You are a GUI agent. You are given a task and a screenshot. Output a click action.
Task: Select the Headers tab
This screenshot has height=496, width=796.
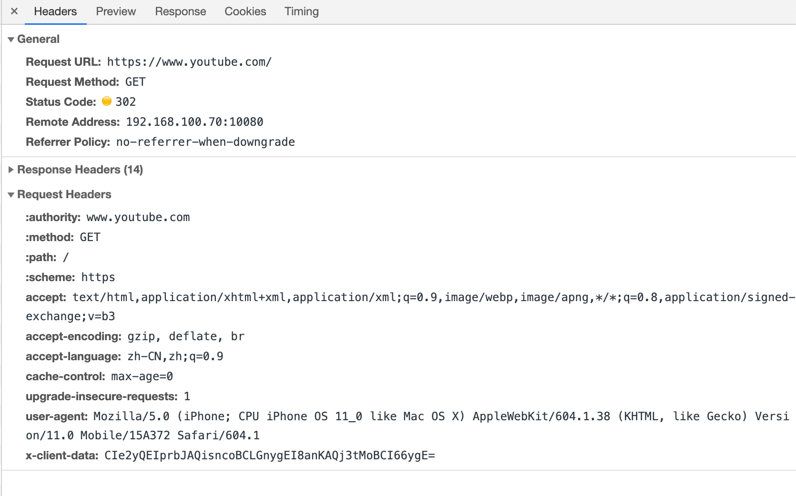55,11
